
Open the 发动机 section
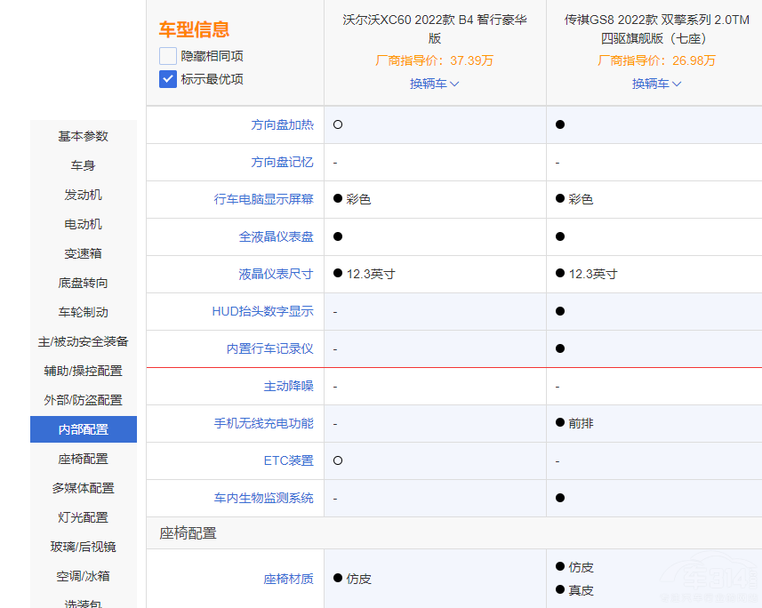click(83, 195)
